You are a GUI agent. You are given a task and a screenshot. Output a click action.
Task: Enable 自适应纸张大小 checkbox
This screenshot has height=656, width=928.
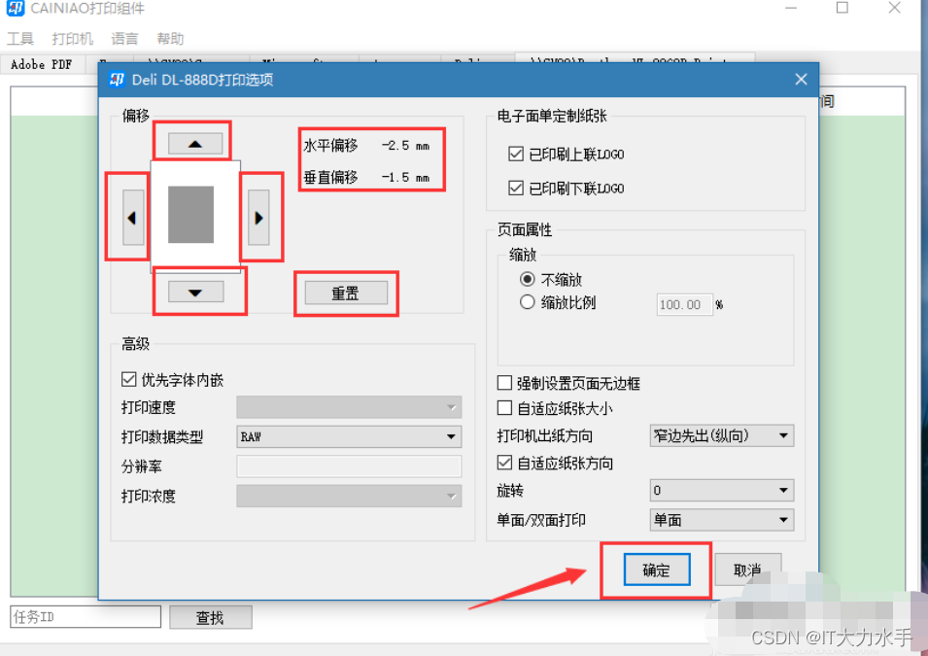point(504,408)
